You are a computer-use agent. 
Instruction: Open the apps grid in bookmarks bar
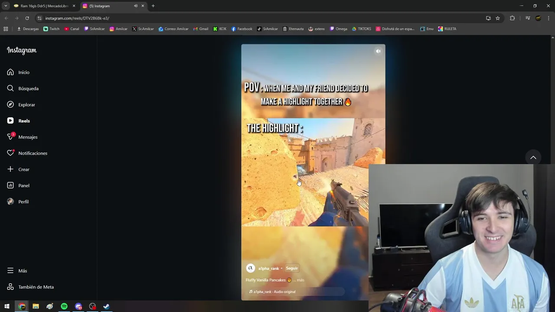pos(6,29)
